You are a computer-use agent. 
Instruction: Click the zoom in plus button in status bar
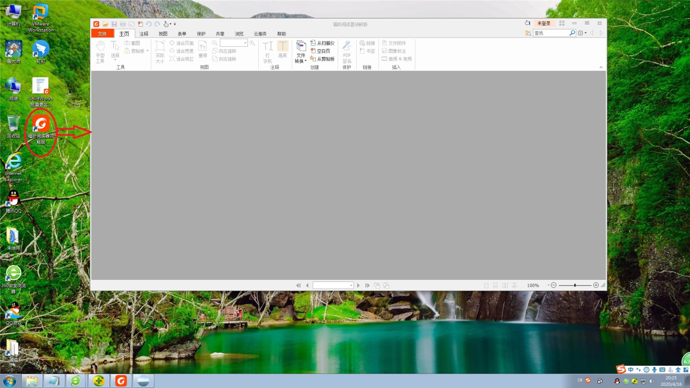[596, 285]
